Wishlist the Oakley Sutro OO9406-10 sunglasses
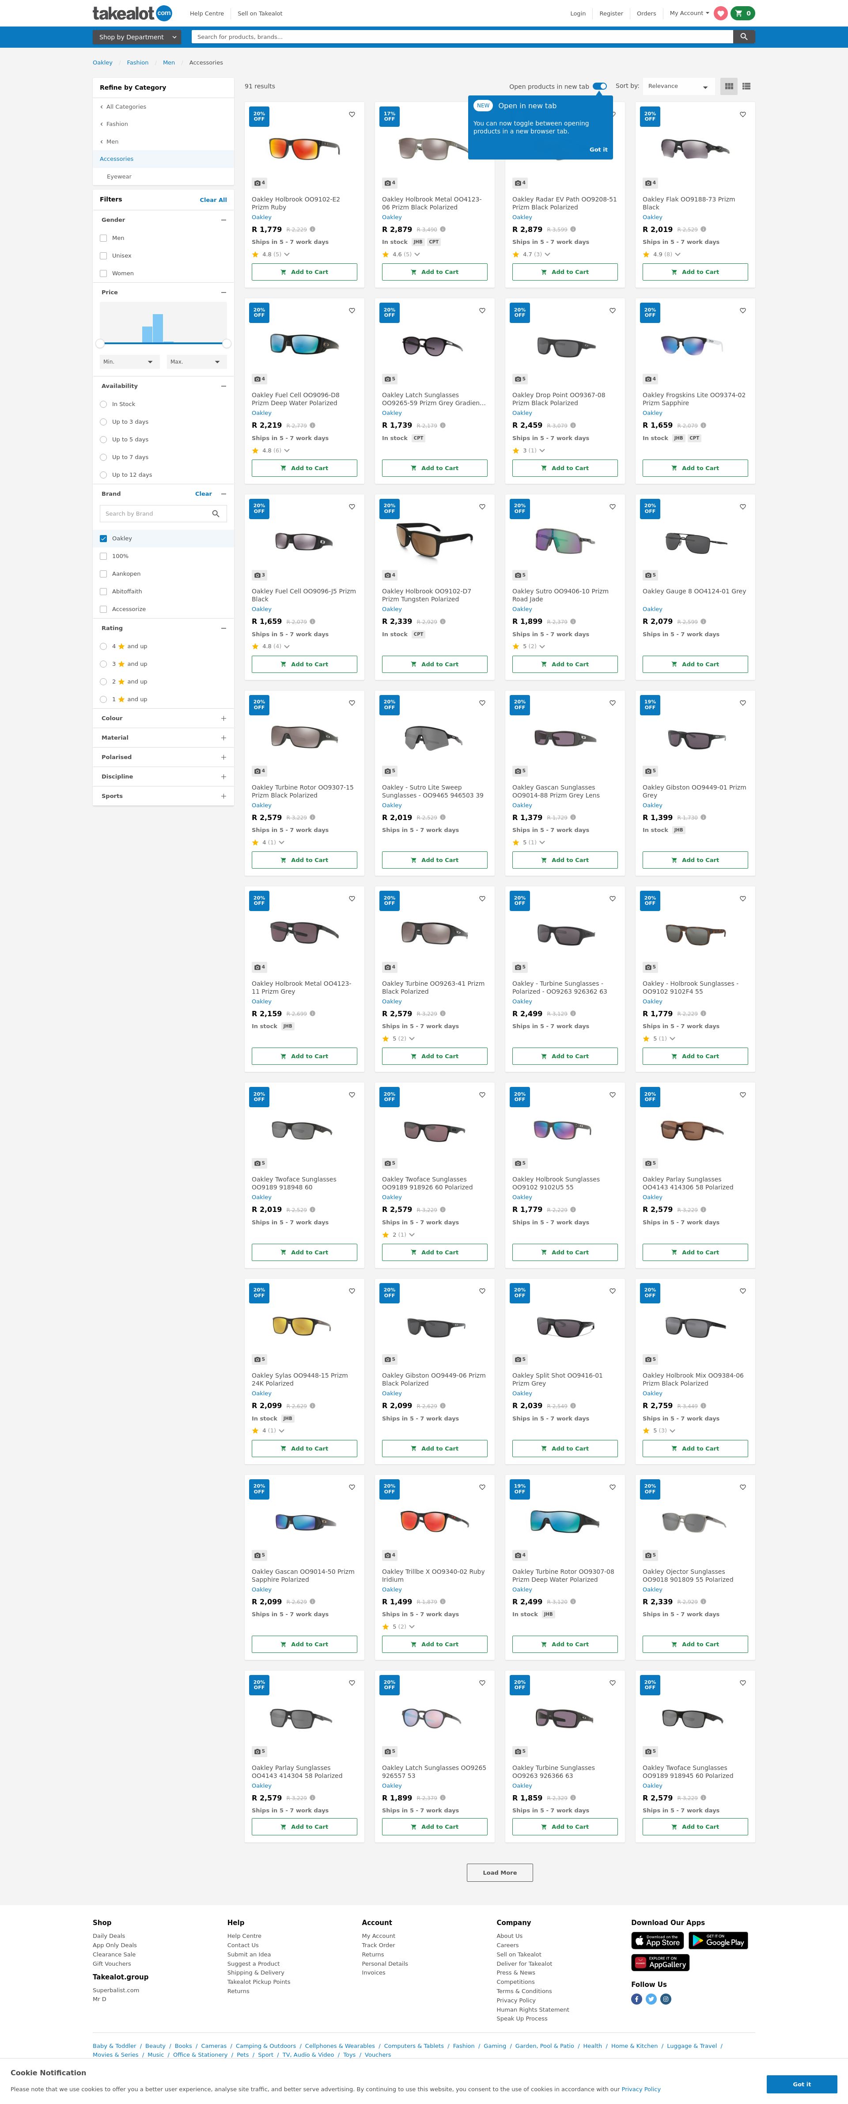Image resolution: width=848 pixels, height=2104 pixels. tap(612, 506)
